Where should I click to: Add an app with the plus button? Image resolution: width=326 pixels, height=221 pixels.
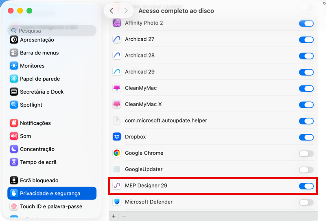pyautogui.click(x=114, y=216)
